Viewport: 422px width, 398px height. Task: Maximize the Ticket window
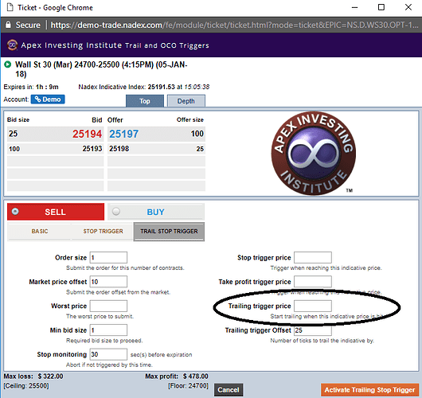tap(381, 7)
